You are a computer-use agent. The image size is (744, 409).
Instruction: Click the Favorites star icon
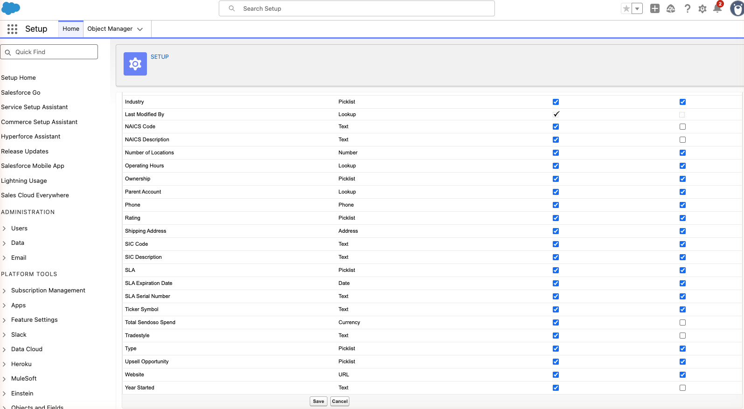626,8
